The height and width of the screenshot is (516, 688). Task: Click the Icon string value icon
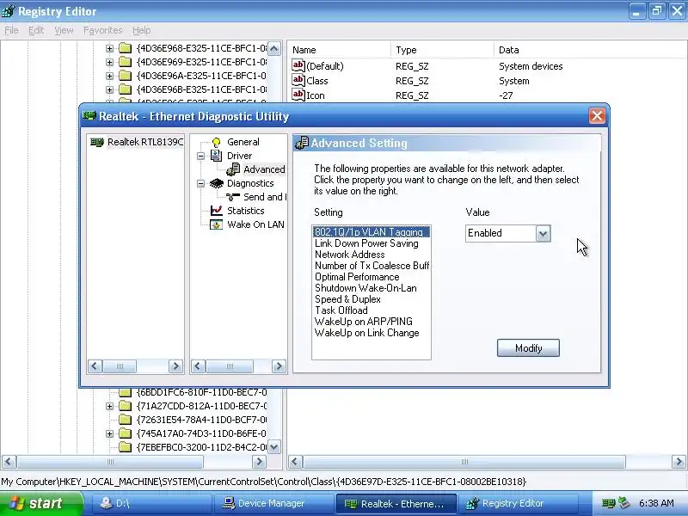pos(298,95)
